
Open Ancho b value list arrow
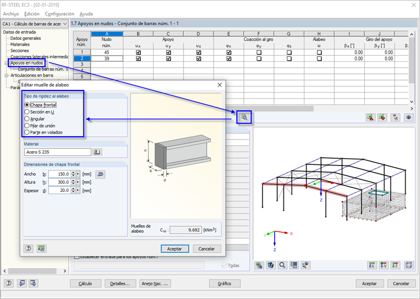pos(78,174)
